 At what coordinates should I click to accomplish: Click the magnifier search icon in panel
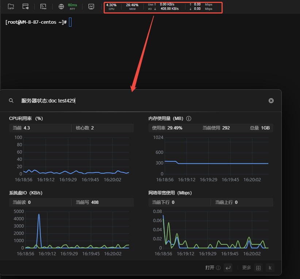[x=11, y=101]
